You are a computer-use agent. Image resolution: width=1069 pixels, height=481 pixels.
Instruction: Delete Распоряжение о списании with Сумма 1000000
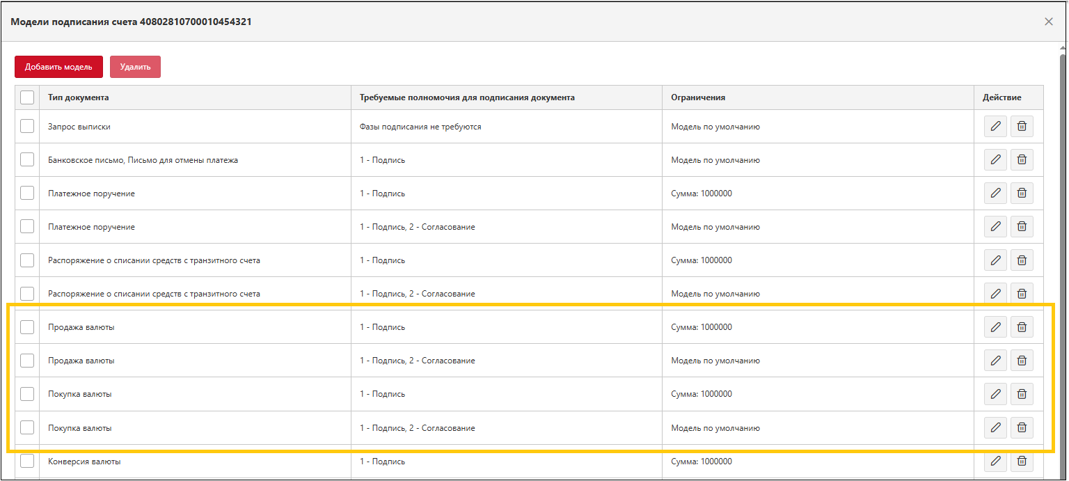point(1022,260)
